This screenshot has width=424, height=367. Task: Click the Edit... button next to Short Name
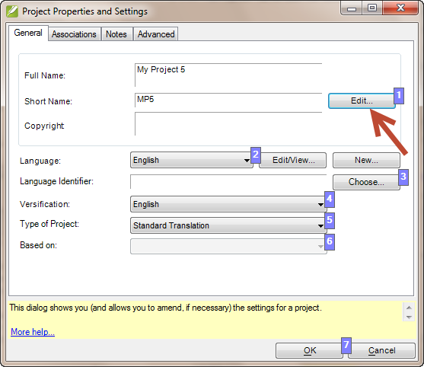[362, 101]
